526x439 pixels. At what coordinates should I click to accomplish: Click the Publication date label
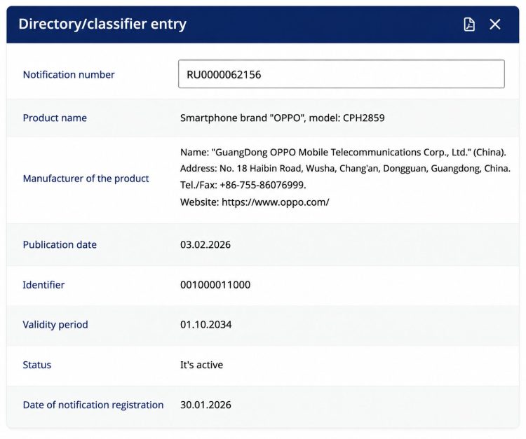click(60, 245)
